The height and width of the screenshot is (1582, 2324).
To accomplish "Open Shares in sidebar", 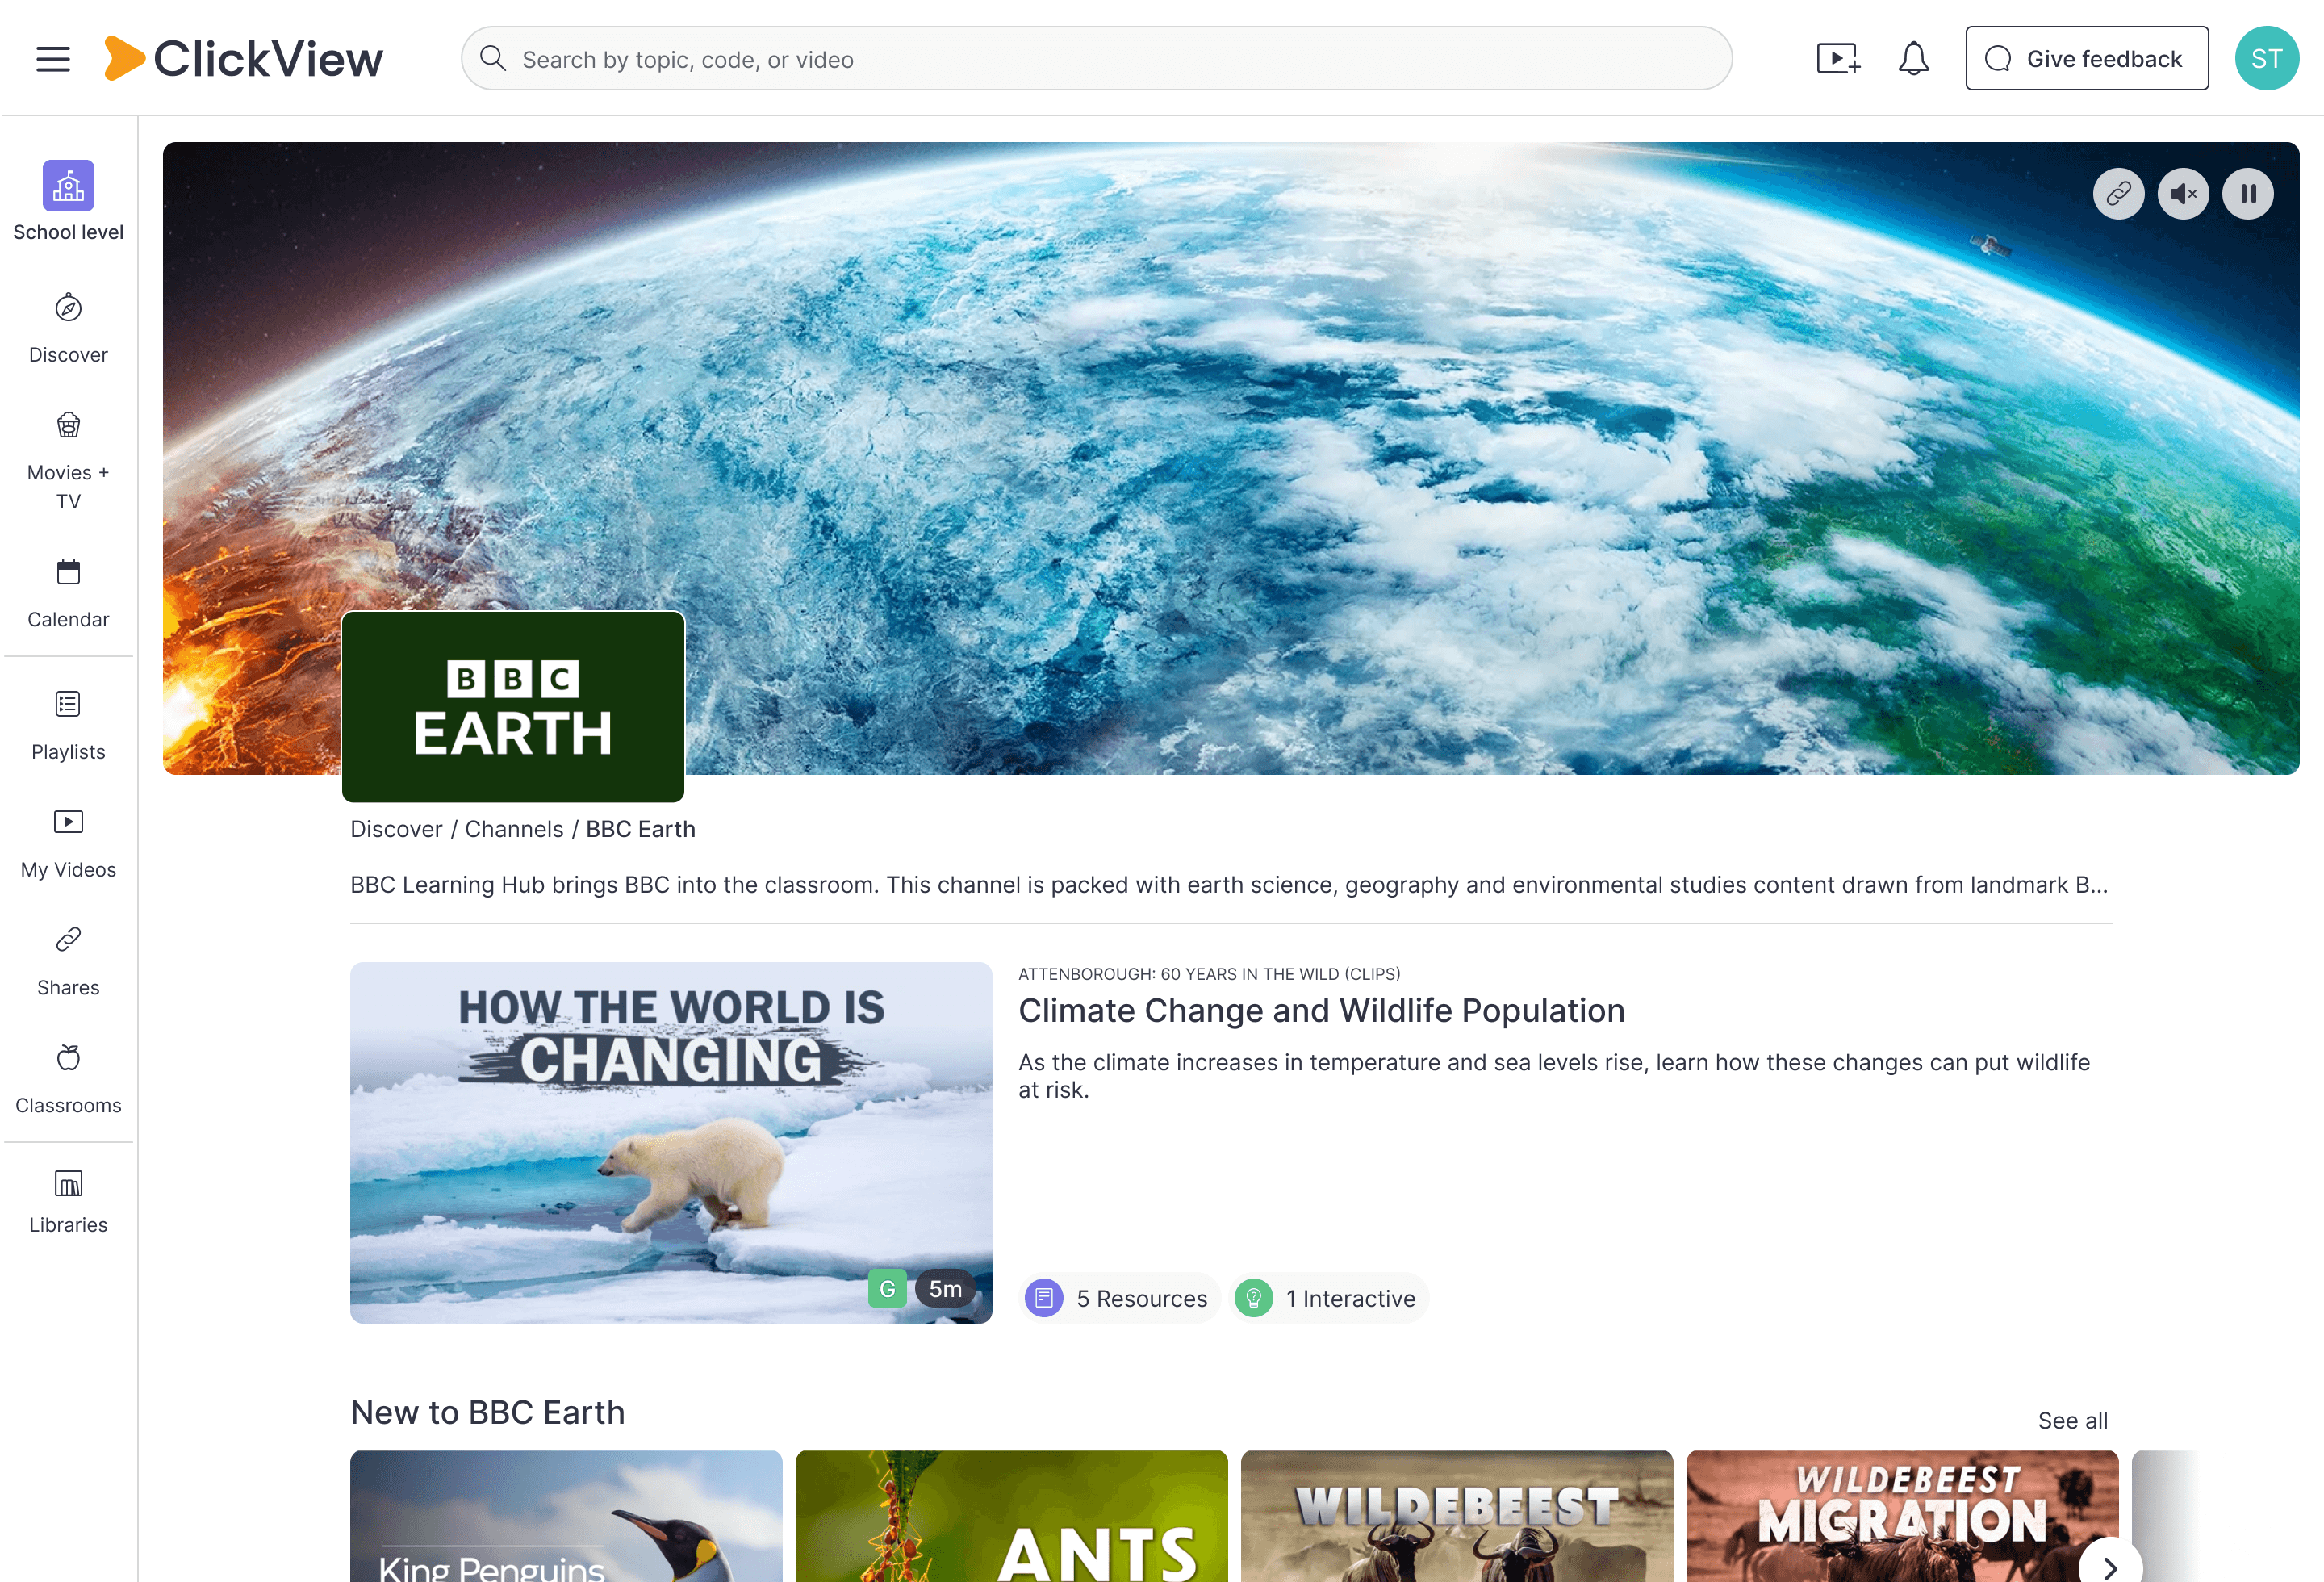I will (68, 962).
